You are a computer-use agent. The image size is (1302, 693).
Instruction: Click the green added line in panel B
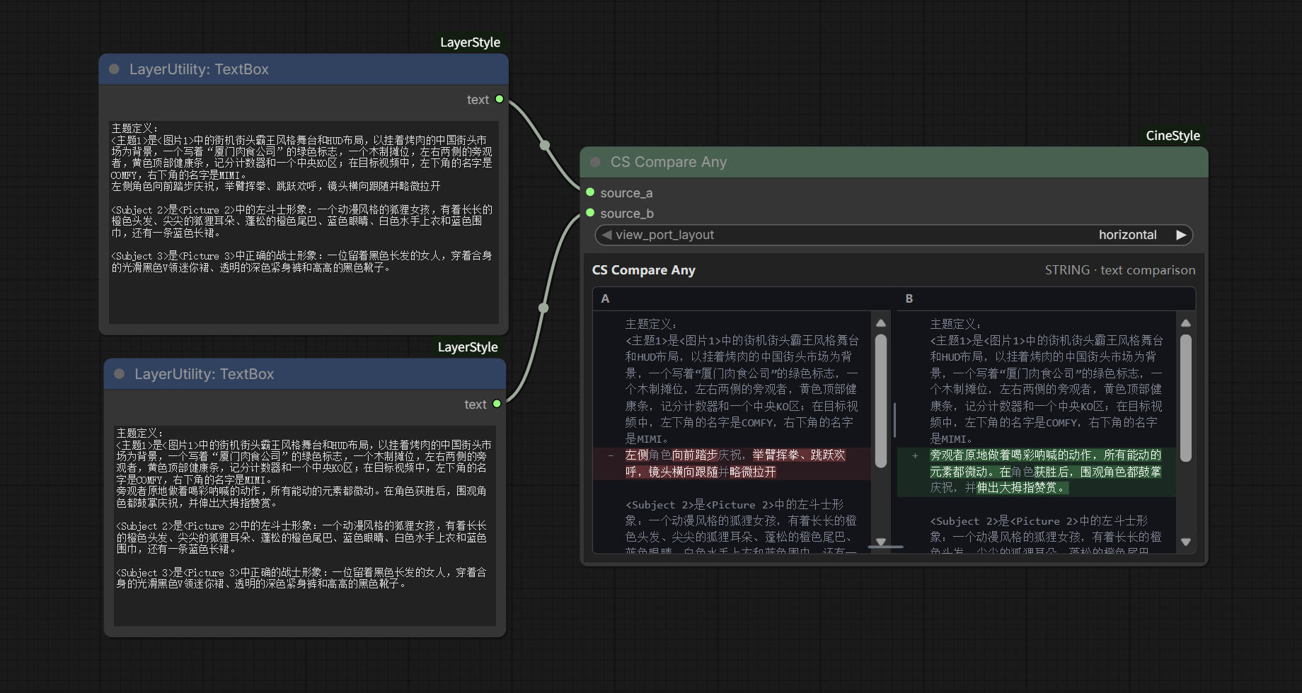[x=1037, y=472]
